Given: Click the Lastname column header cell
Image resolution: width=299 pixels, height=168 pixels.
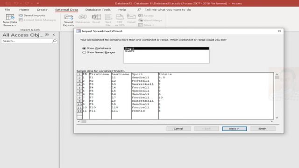Looking at the screenshot, I should 121,74.
